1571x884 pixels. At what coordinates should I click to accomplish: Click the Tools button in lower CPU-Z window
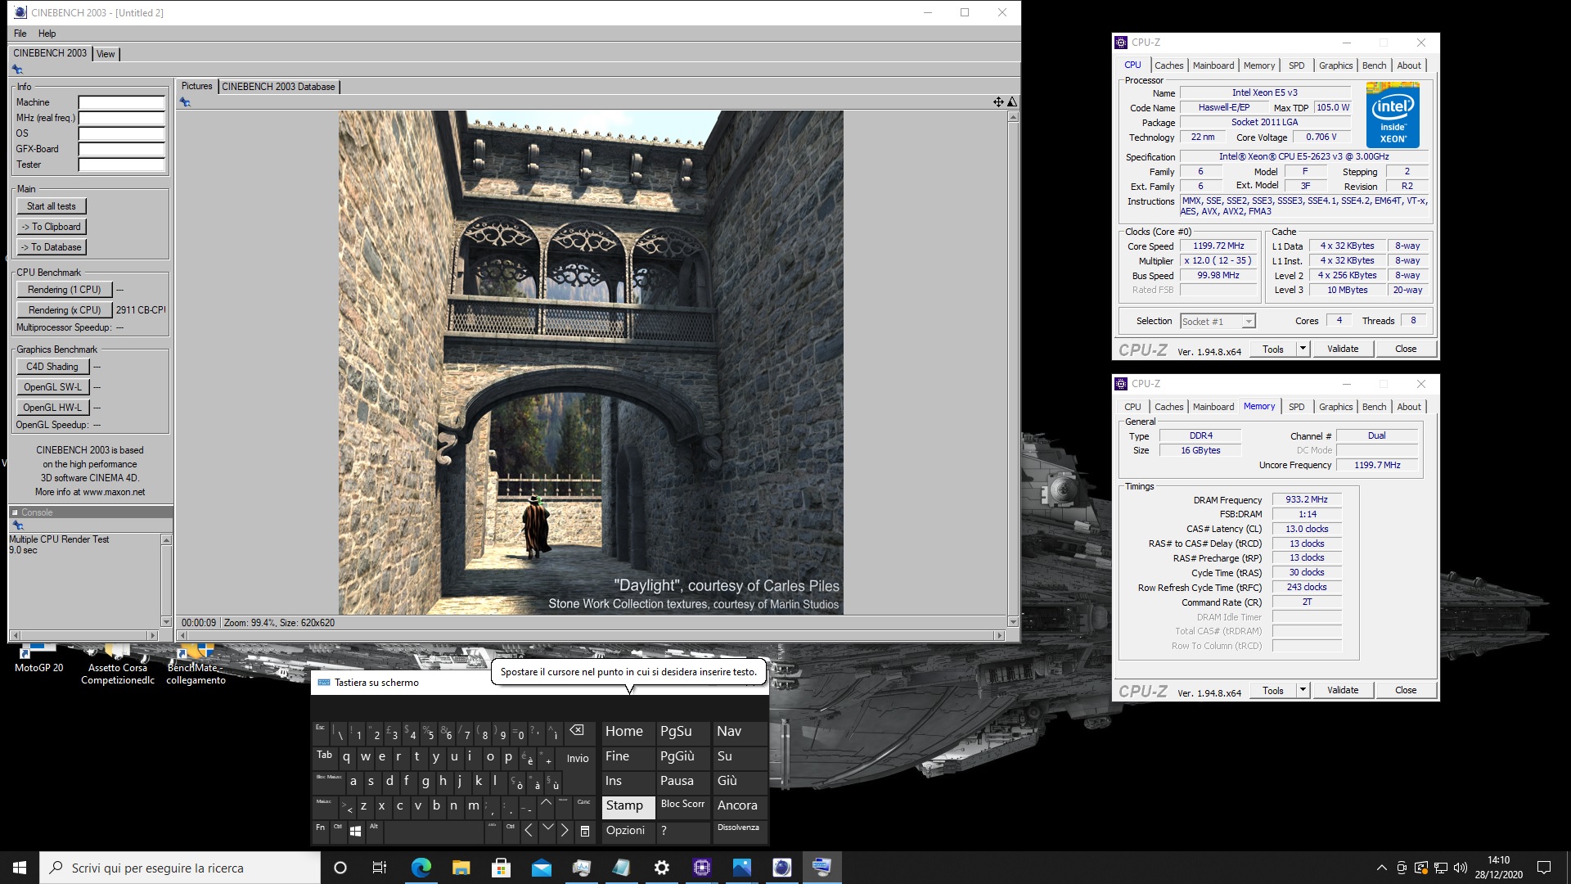[1272, 690]
